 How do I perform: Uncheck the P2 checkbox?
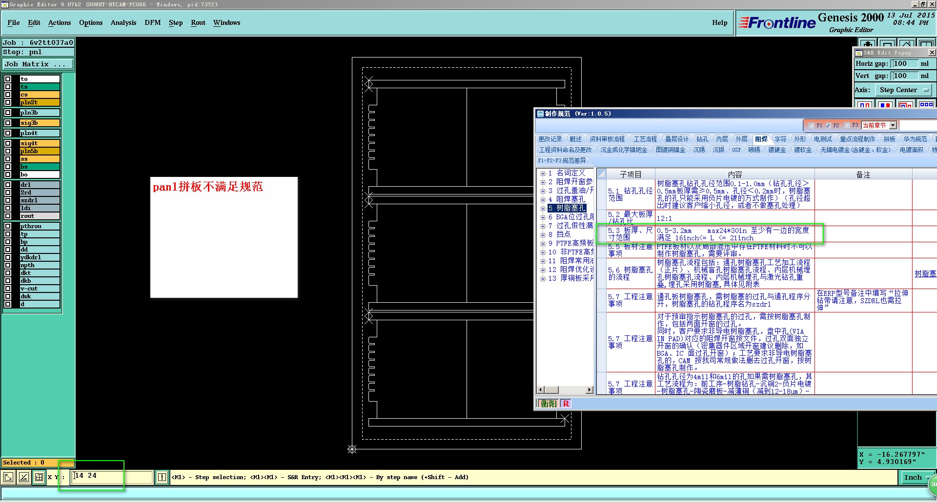(x=828, y=125)
